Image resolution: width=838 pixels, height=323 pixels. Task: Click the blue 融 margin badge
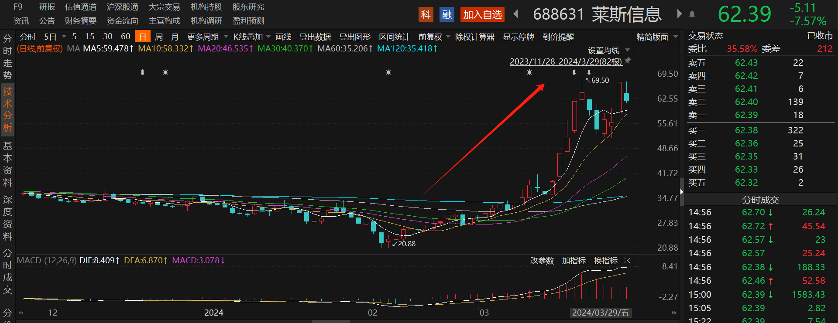(x=446, y=15)
